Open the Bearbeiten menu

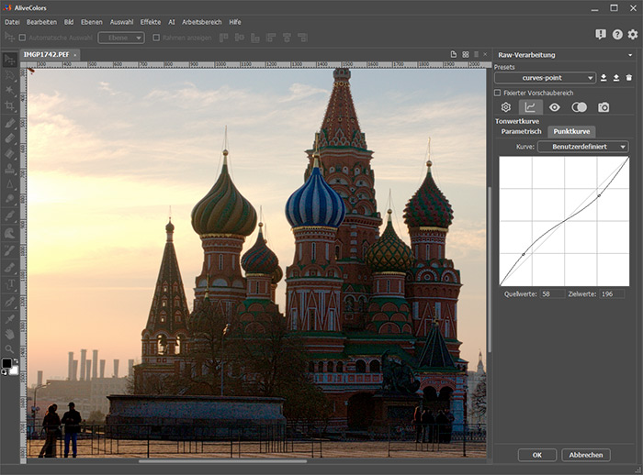click(x=42, y=22)
